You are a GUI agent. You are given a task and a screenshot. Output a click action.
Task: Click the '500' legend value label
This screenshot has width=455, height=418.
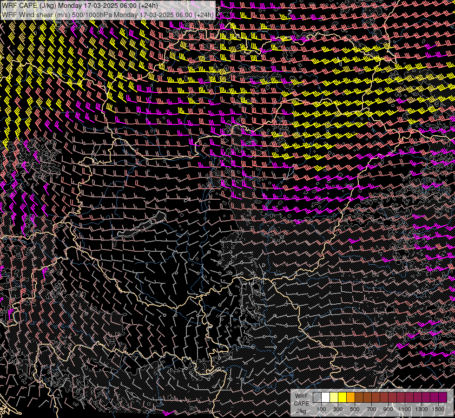(x=355, y=409)
